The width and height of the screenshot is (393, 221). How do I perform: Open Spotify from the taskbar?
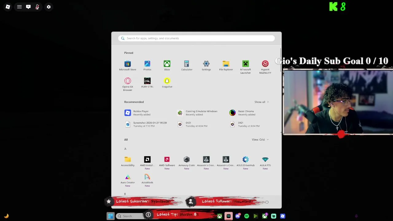pyautogui.click(x=247, y=216)
